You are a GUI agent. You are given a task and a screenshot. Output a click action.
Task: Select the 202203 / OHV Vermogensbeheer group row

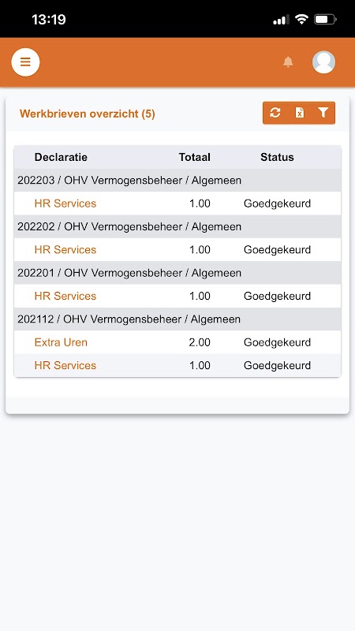click(177, 181)
